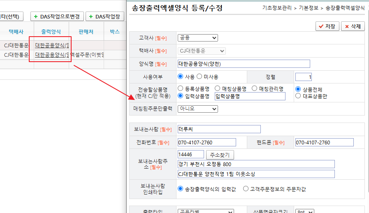Click the DAS작업창 button

click(105, 16)
